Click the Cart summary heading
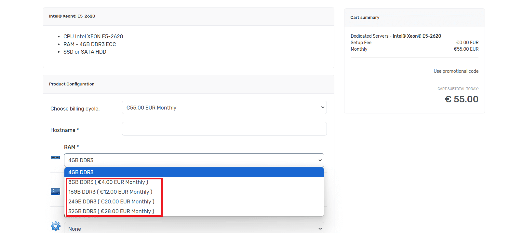 [365, 18]
